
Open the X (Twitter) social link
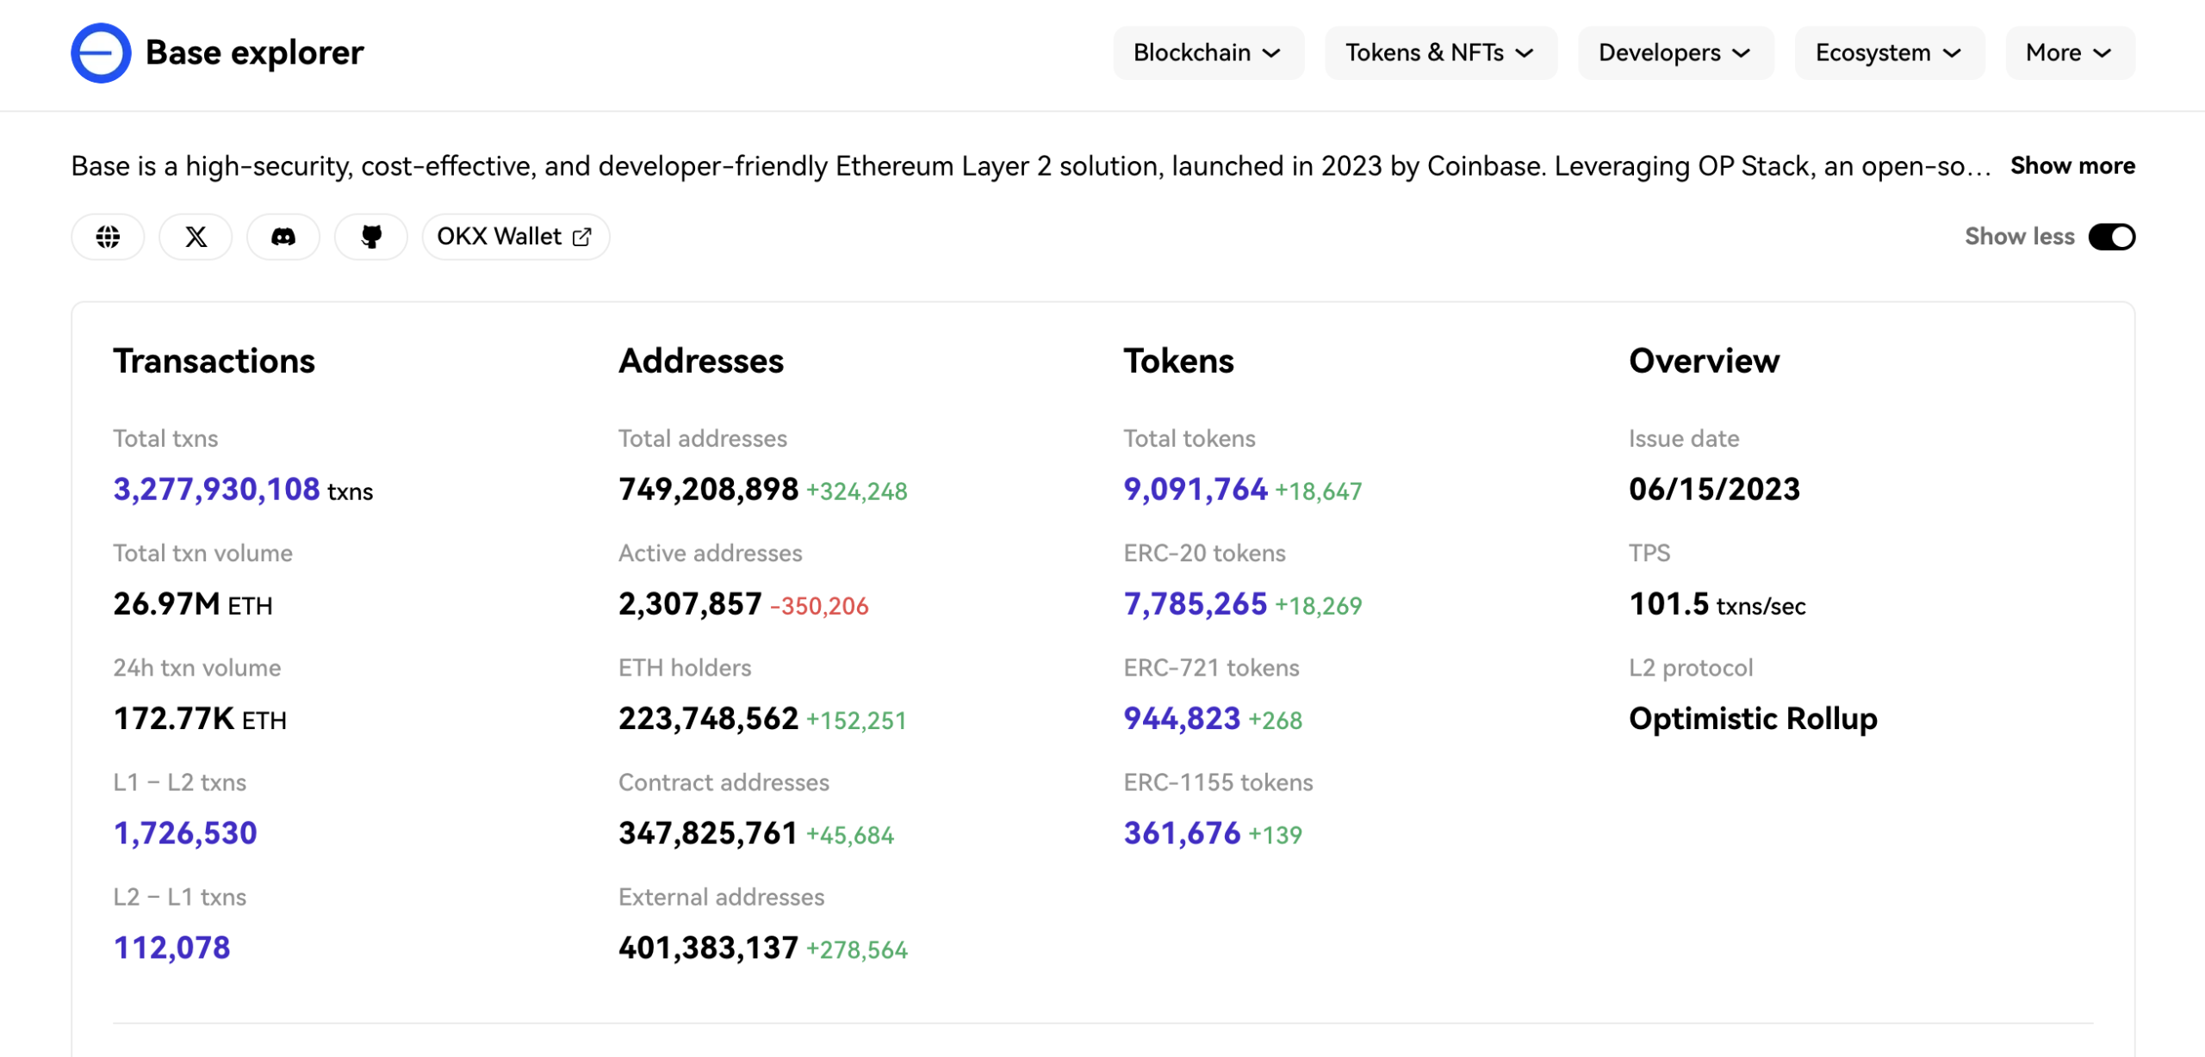tap(196, 237)
